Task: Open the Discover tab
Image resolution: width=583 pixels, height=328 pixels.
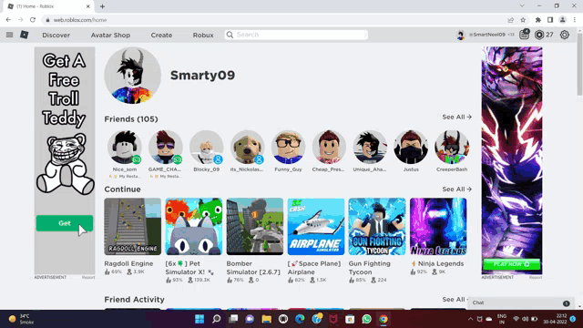Action: click(56, 35)
